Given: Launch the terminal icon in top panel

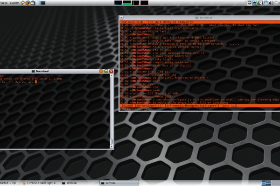Looking at the screenshot, I should pyautogui.click(x=42, y=3).
